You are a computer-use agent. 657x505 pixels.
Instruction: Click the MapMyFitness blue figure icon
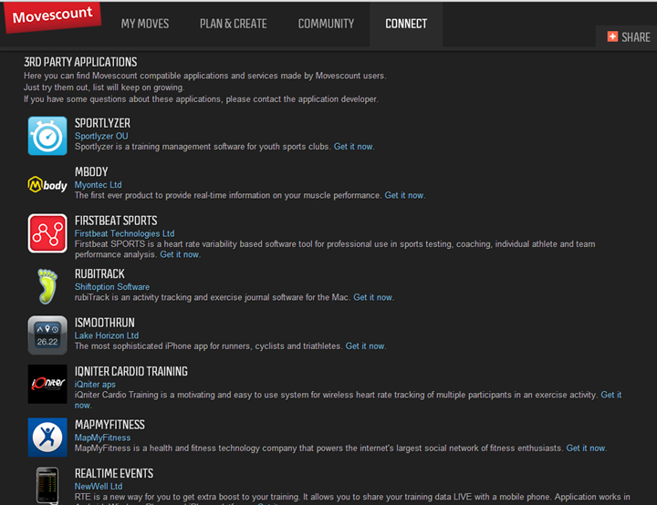47,438
